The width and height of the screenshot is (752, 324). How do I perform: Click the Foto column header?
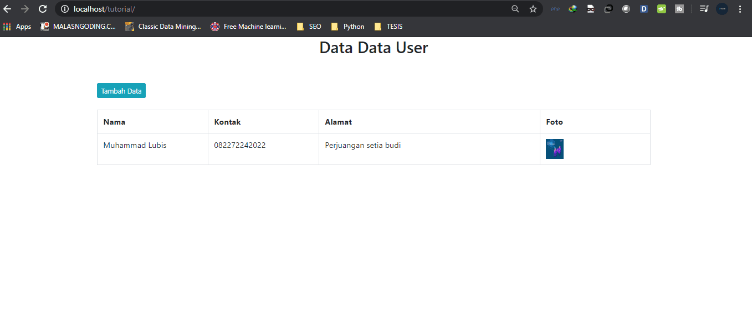[x=595, y=122]
